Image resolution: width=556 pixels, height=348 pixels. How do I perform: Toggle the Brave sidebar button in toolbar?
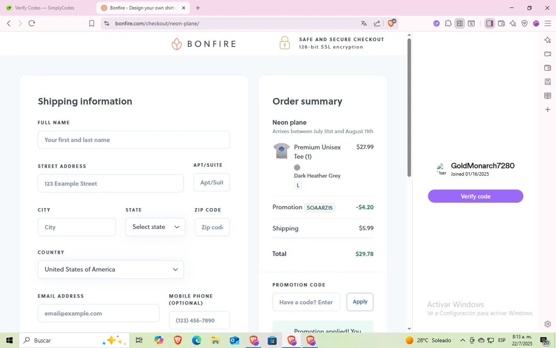pos(490,23)
